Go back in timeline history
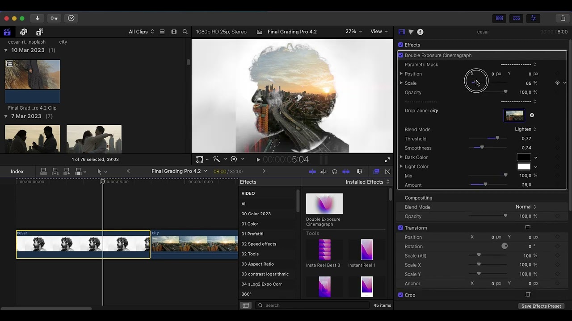 [x=128, y=171]
